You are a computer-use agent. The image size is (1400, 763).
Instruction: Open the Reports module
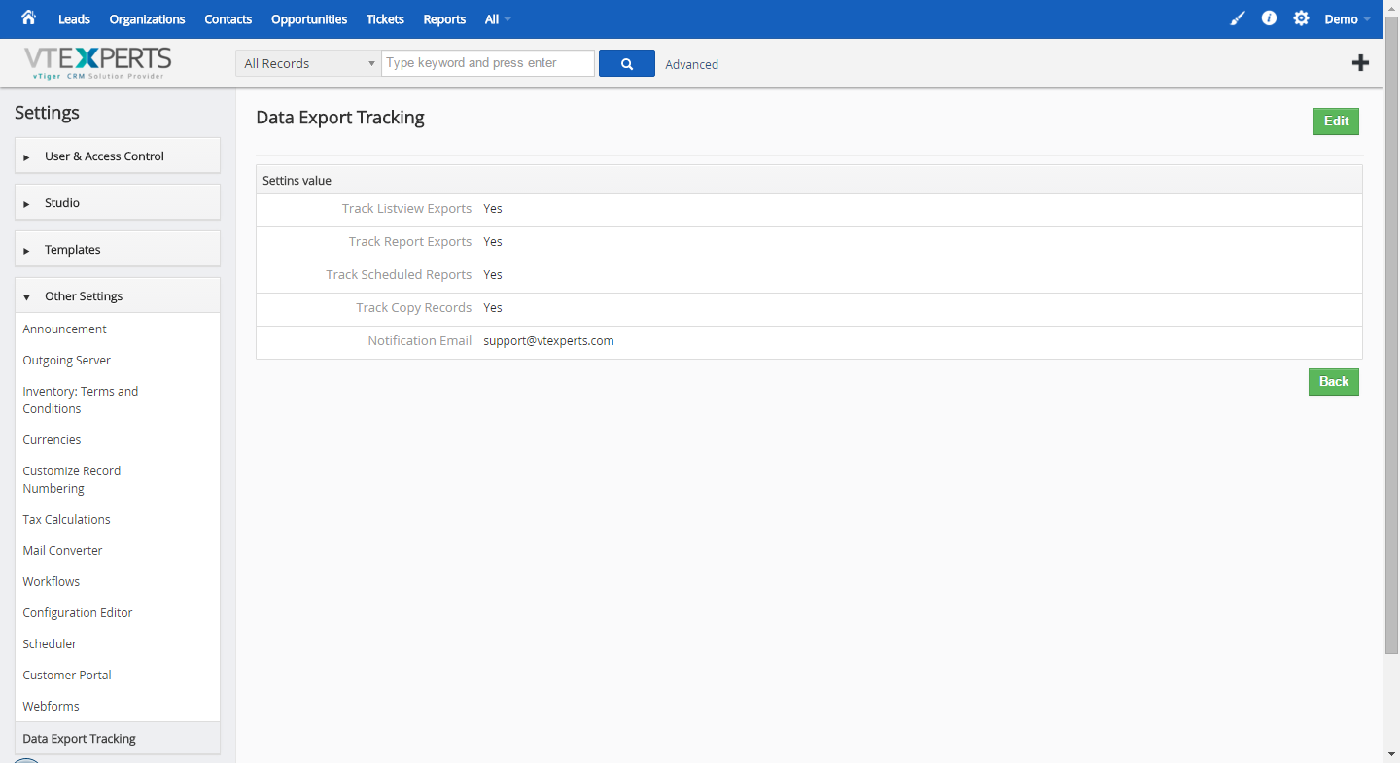444,19
